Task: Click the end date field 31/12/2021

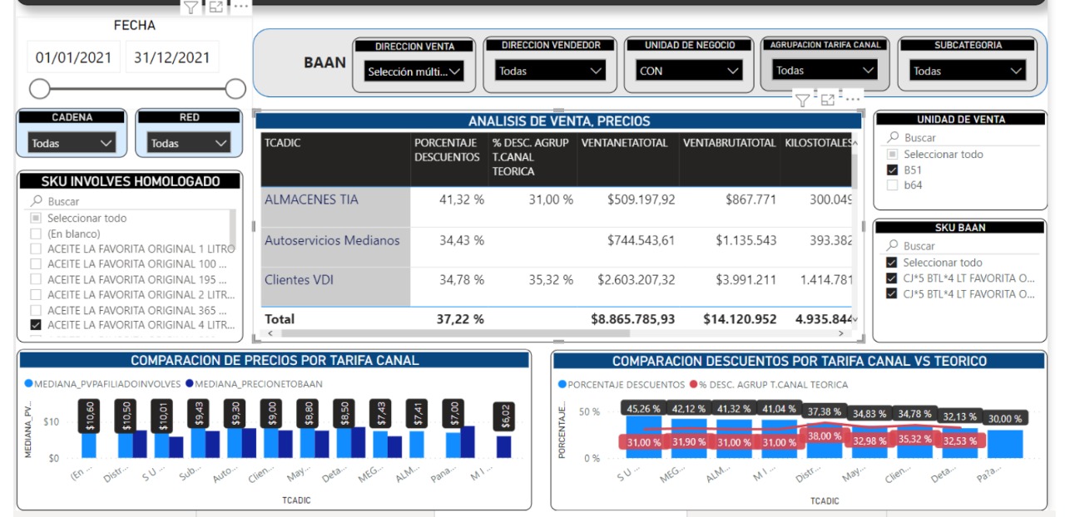Action: pos(172,57)
